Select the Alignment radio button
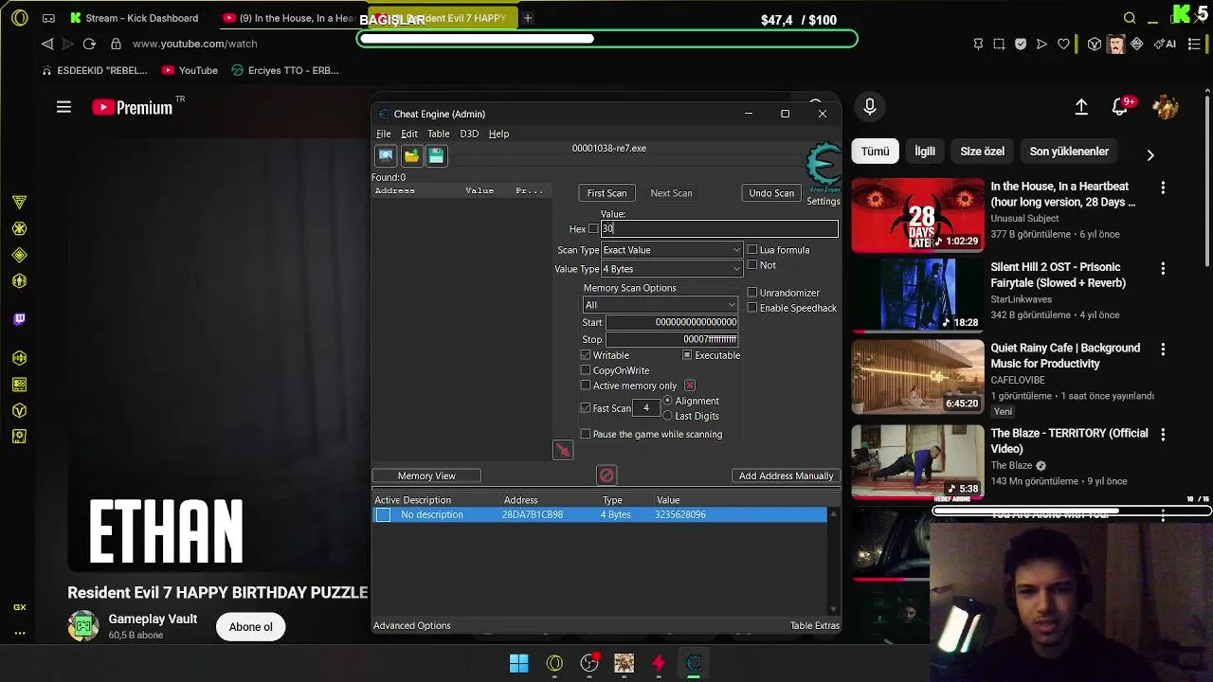 pyautogui.click(x=667, y=401)
